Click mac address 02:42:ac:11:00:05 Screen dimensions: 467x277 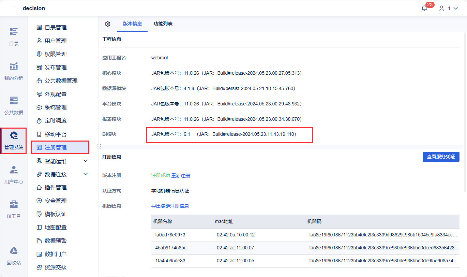(236, 261)
